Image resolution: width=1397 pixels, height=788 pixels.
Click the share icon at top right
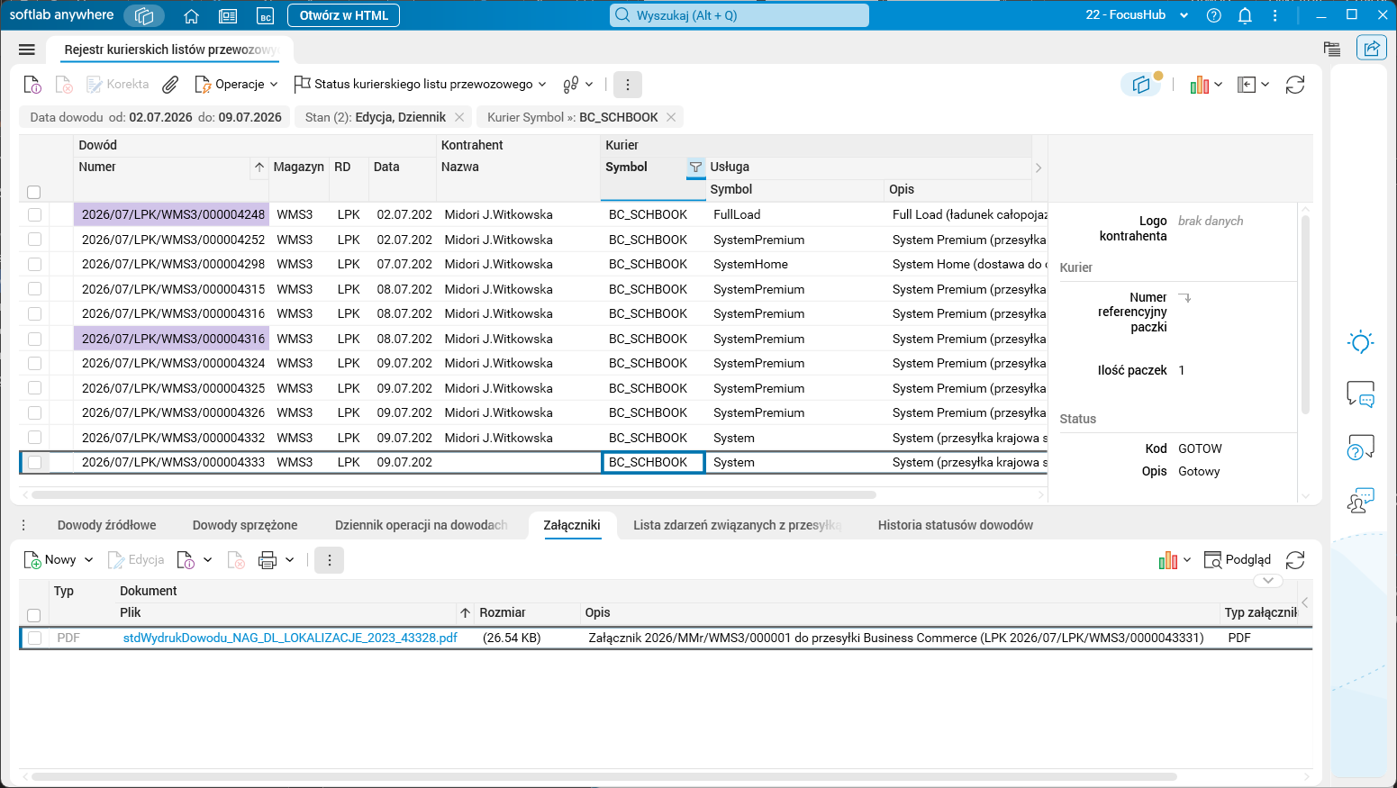1372,49
